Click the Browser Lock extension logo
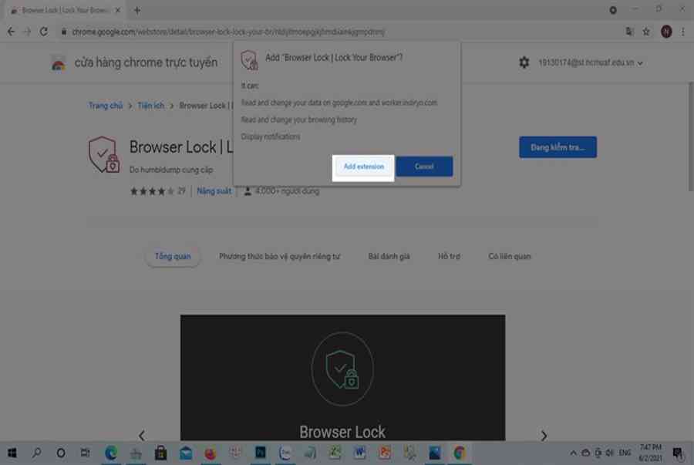 pyautogui.click(x=103, y=154)
